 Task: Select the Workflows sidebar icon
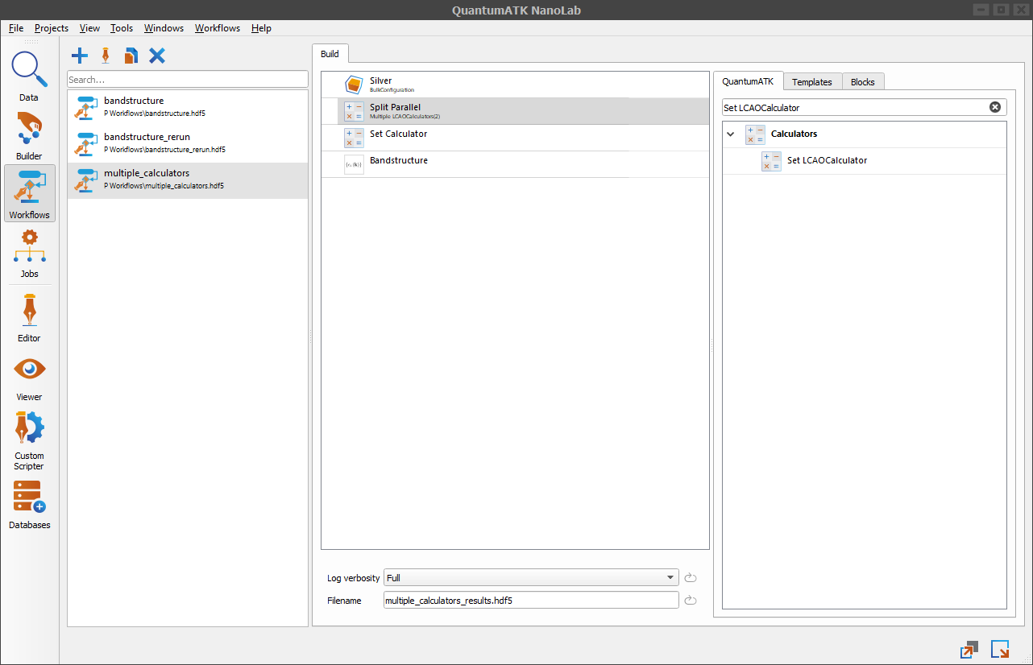[29, 193]
